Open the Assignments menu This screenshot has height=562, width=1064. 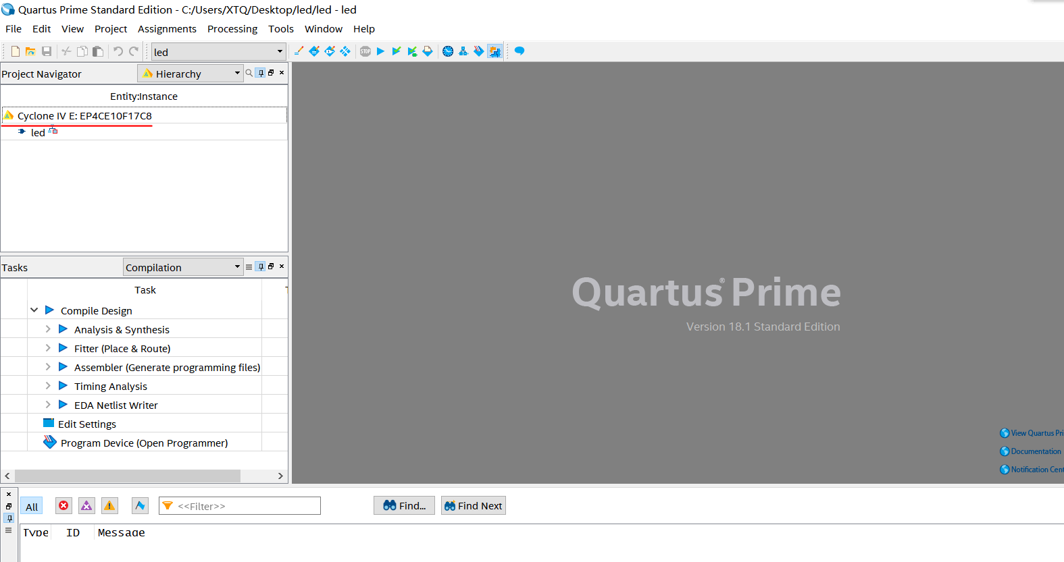pyautogui.click(x=167, y=29)
